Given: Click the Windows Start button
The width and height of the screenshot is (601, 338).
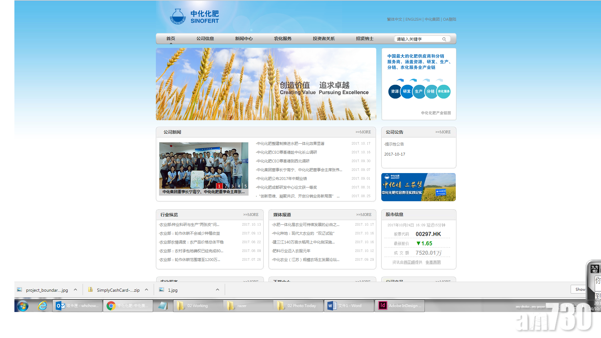Looking at the screenshot, I should 23,306.
